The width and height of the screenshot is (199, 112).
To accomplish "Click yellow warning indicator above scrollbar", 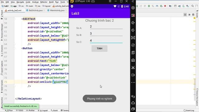I will [x=194, y=18].
